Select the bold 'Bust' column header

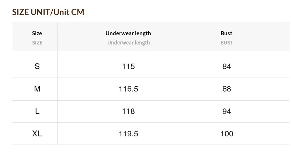click(x=226, y=33)
